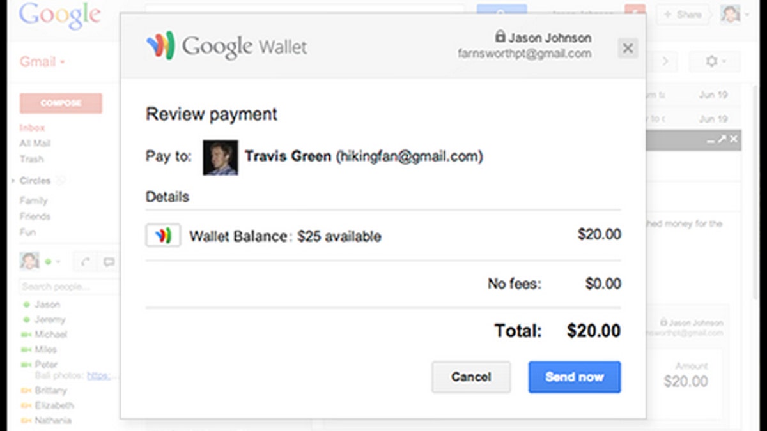Screen dimensions: 767x431
Task: Click the chat bubble icon in sidebar
Action: click(x=109, y=262)
